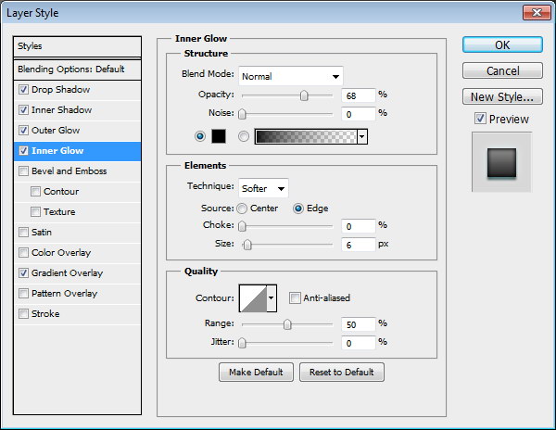
Task: Select Gradient Overlay in the styles list
Action: (67, 273)
